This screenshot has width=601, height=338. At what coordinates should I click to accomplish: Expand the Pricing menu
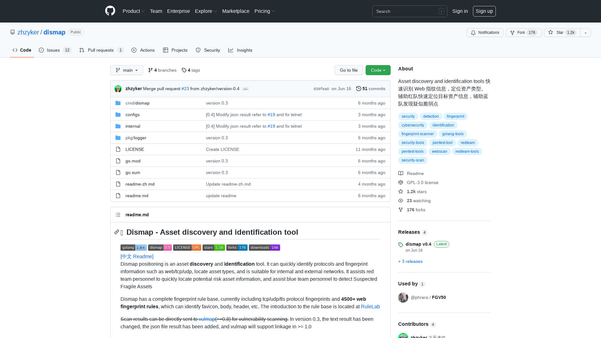(x=265, y=11)
